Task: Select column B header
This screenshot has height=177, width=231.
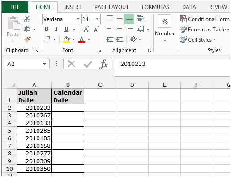Action: pos(68,85)
